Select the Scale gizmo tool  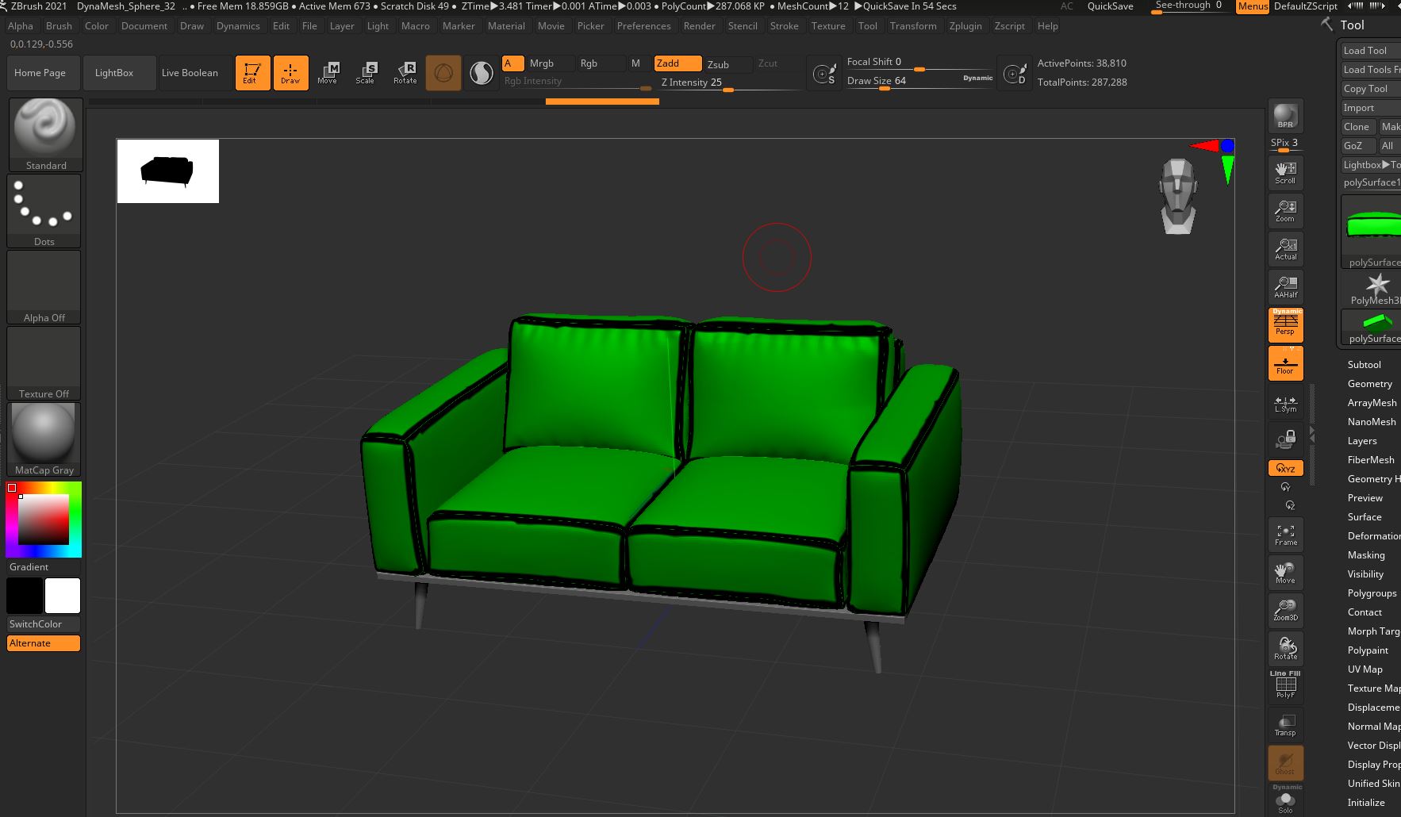tap(365, 72)
